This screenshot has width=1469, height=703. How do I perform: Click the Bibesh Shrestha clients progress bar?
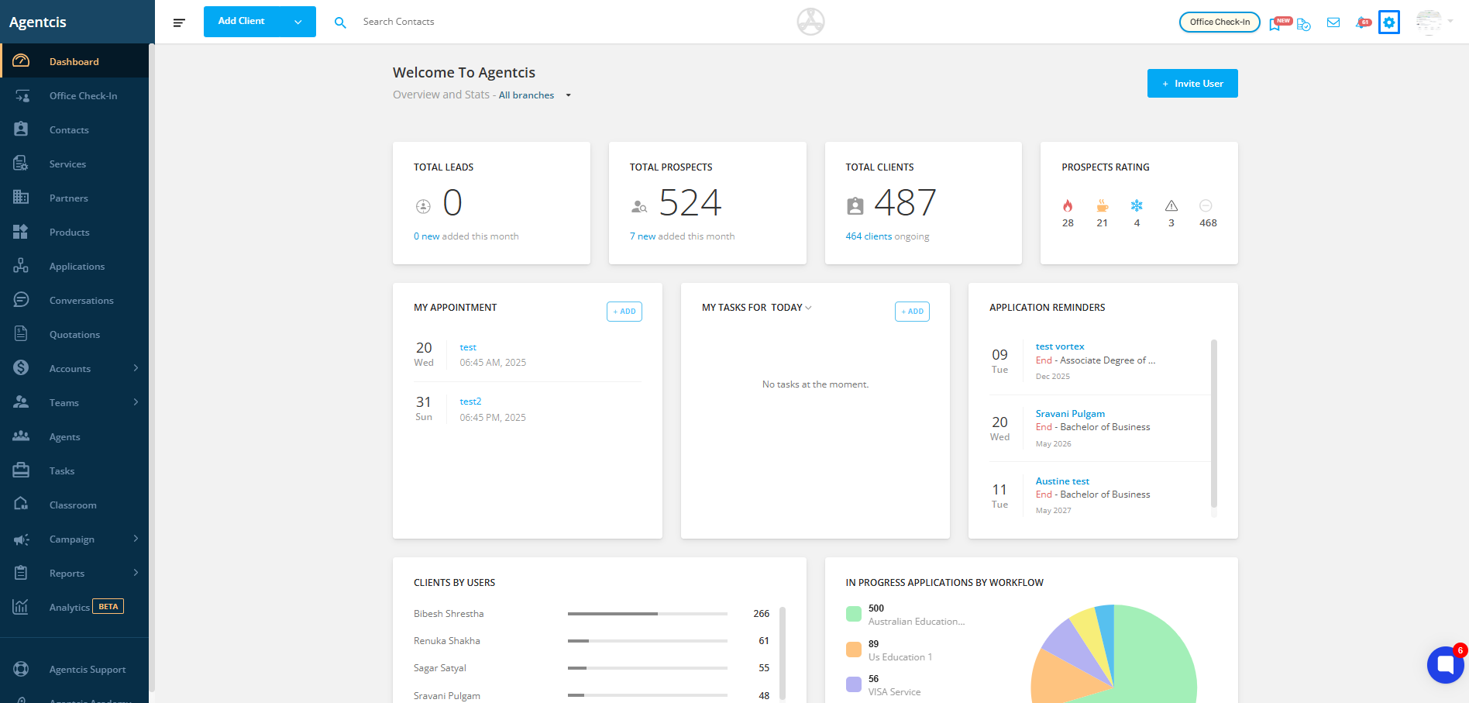(x=648, y=614)
